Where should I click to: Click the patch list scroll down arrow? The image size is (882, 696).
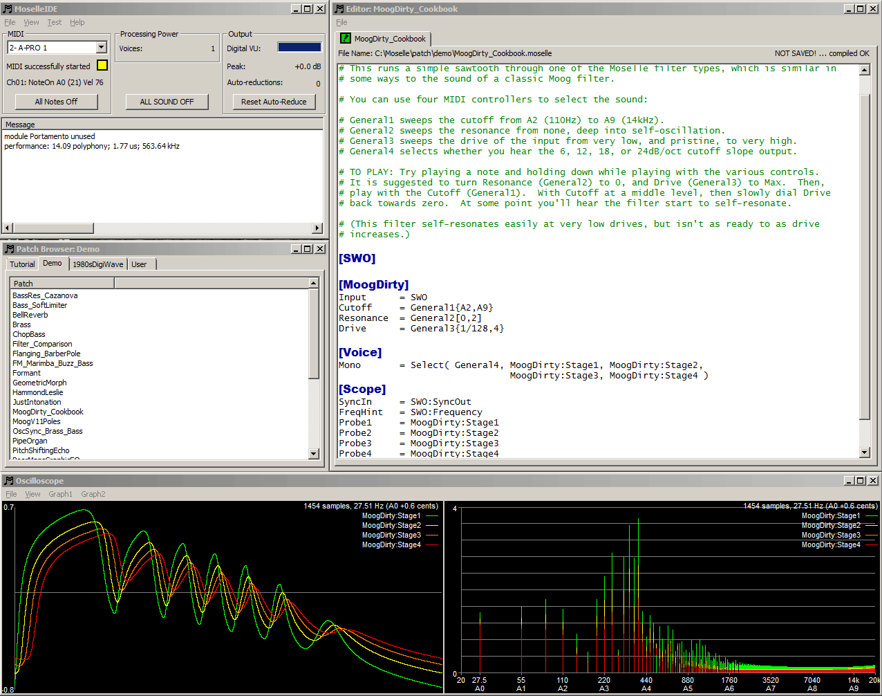(314, 454)
